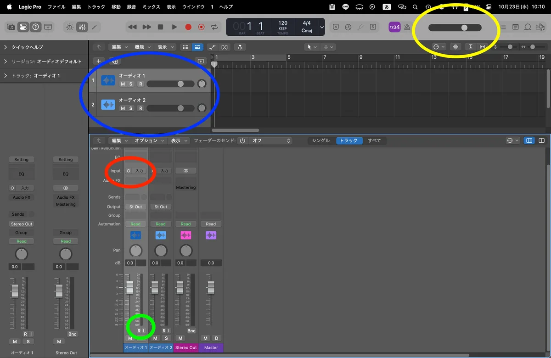Viewport: 551px width, 358px height.
Task: Open the Smart Controls dial button
Action: (x=69, y=27)
